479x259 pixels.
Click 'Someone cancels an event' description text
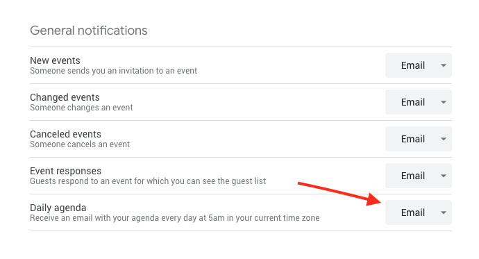click(x=80, y=144)
